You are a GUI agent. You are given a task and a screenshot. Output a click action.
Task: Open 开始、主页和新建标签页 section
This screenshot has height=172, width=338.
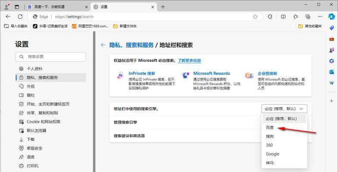(x=51, y=104)
